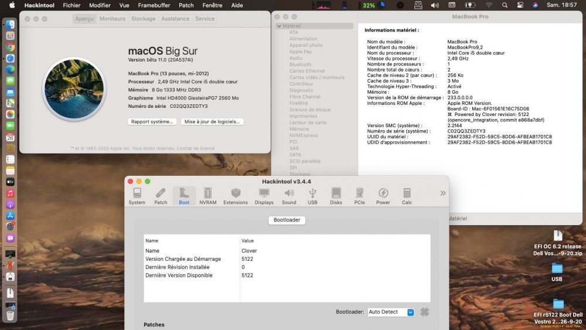
Task: Open the Fenêtre menu
Action: [212, 5]
